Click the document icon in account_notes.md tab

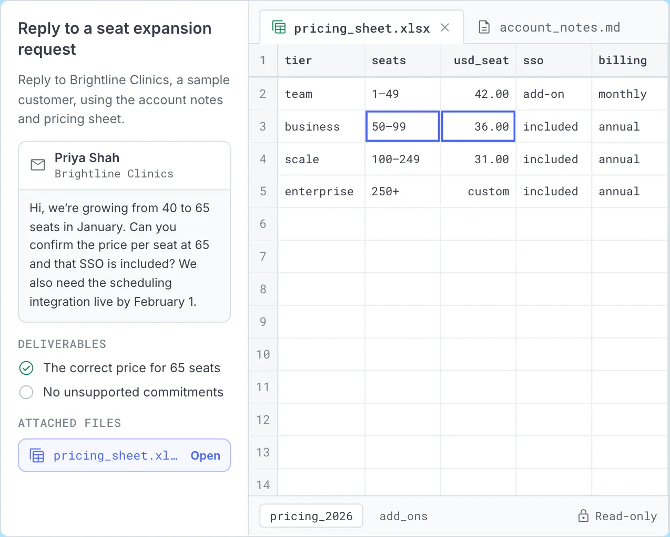pos(484,27)
